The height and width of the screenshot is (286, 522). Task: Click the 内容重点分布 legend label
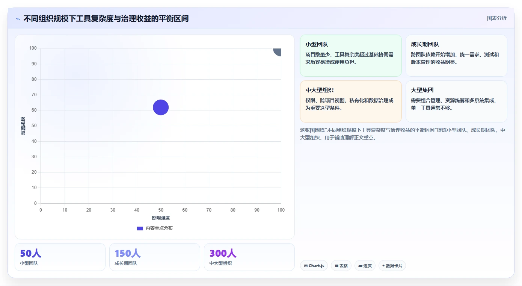(x=159, y=228)
